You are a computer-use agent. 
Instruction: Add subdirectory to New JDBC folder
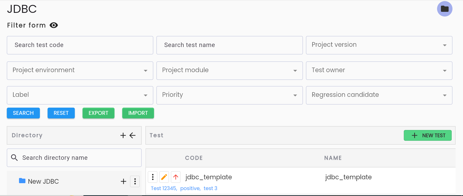[x=124, y=181]
